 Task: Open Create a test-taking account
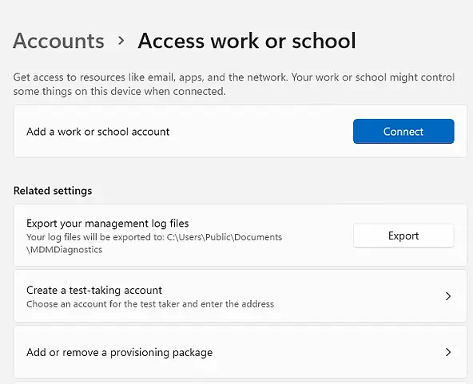(x=240, y=296)
